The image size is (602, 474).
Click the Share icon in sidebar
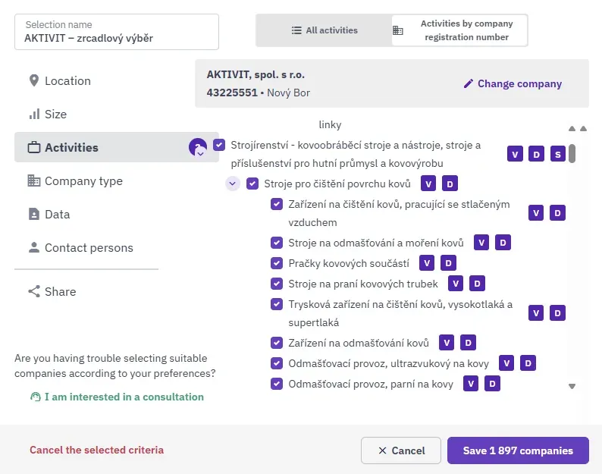point(34,291)
